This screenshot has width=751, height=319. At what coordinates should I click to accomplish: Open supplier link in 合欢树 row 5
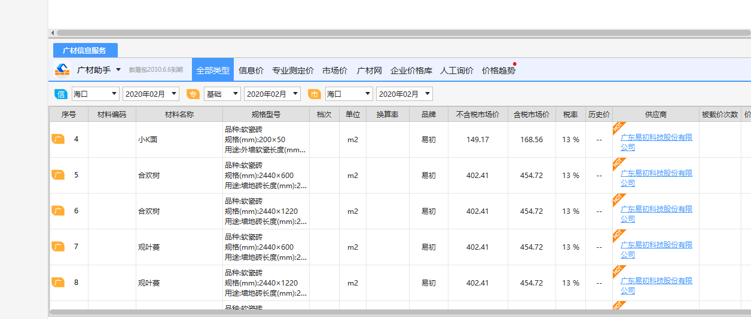657,178
